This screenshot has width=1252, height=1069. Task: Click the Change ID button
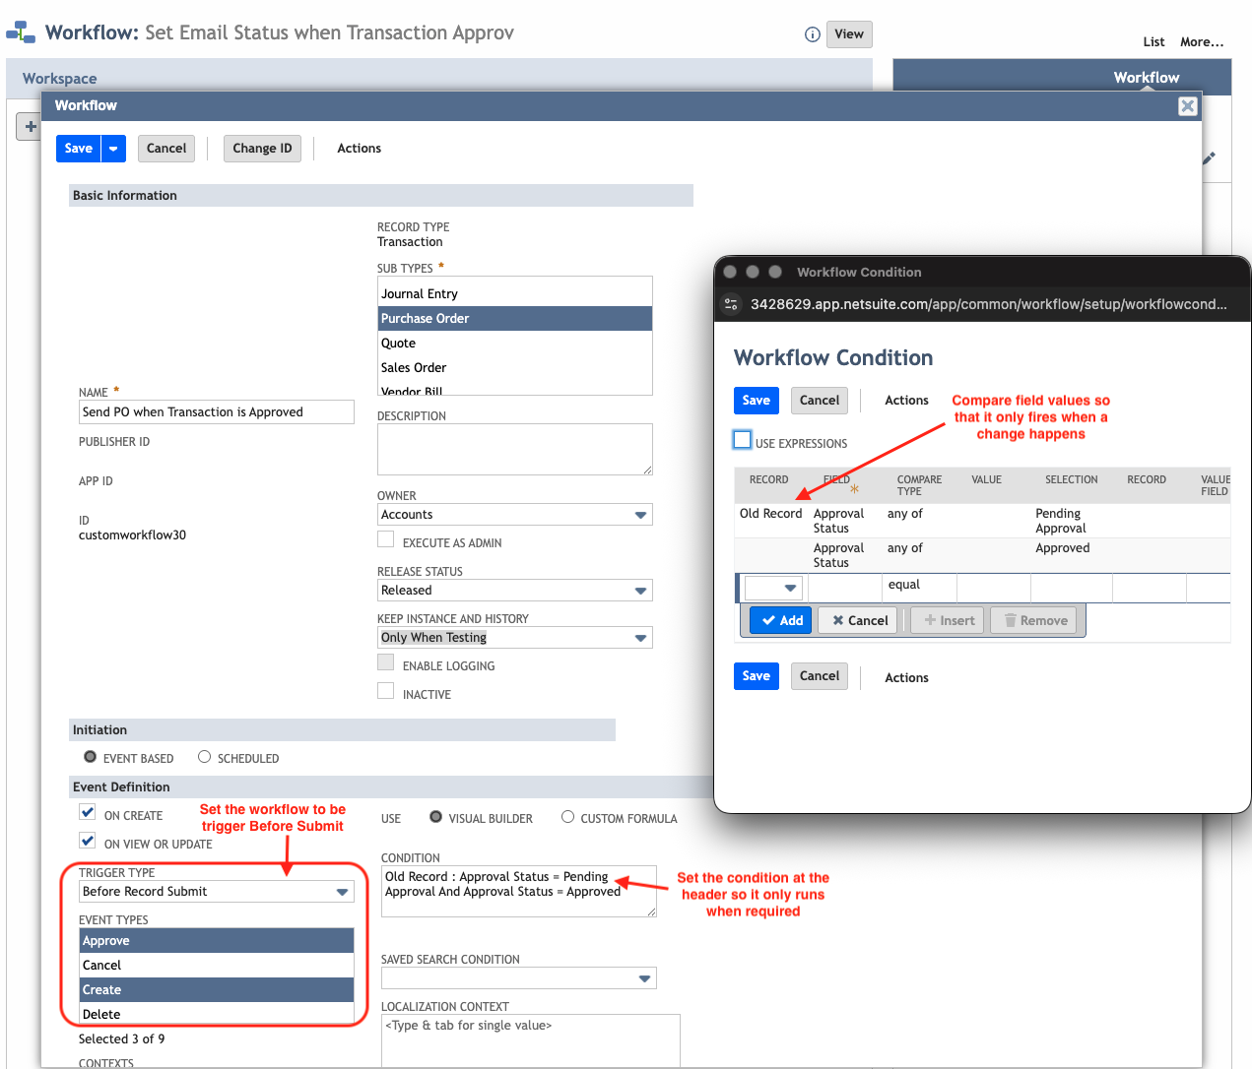262,148
